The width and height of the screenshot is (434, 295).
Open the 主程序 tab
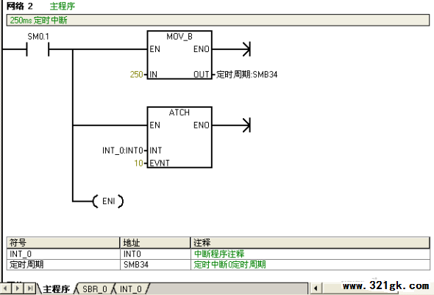click(x=56, y=289)
